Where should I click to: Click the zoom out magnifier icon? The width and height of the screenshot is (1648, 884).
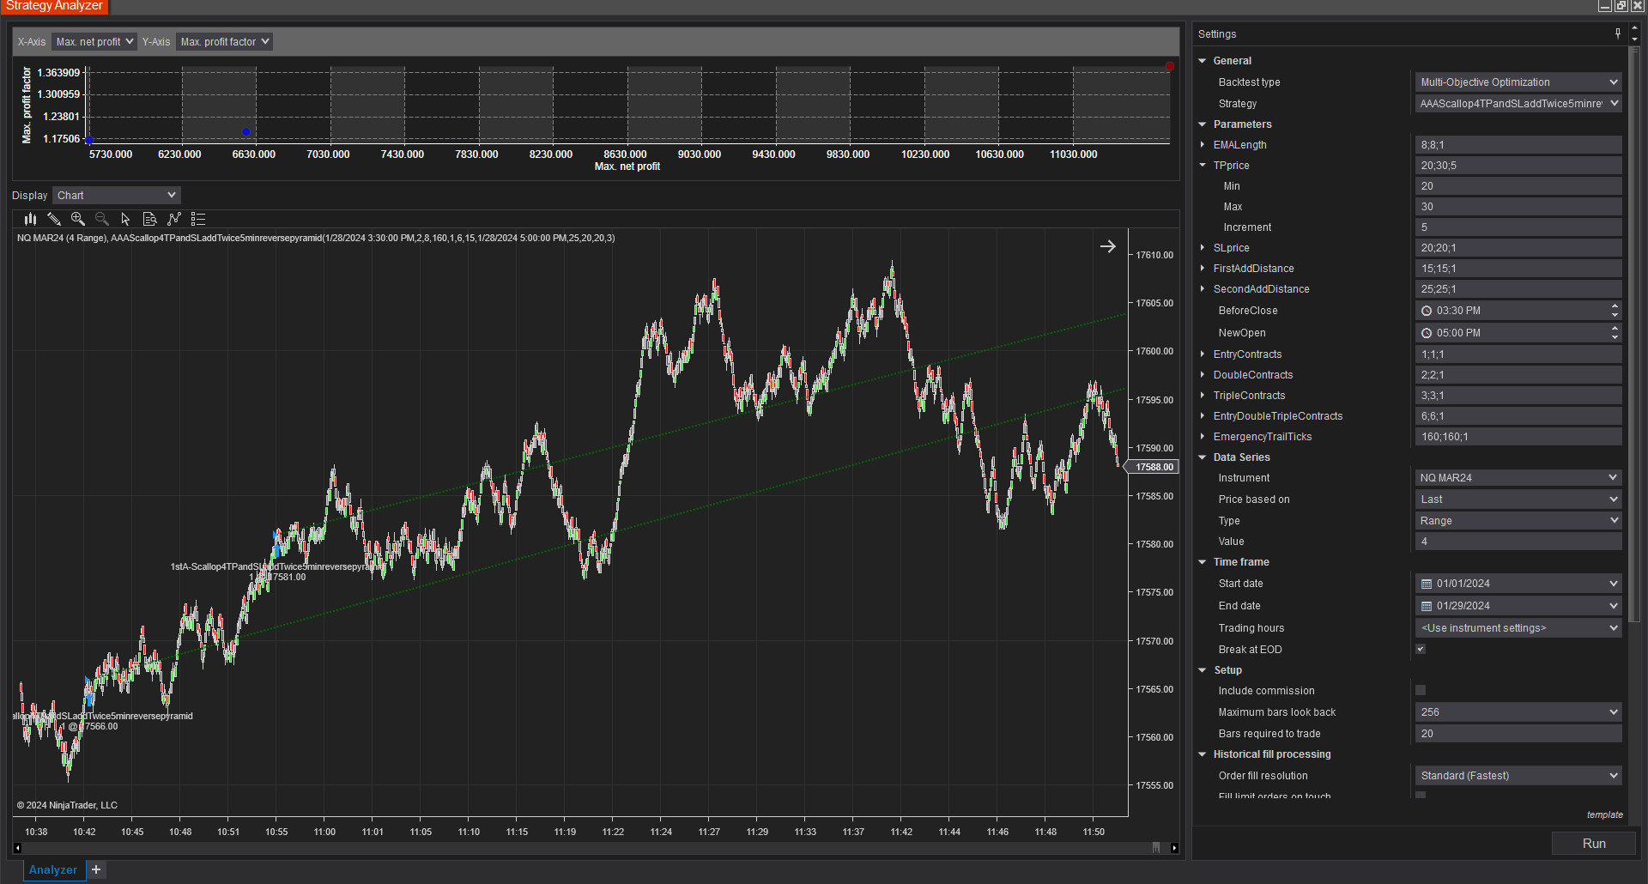[102, 219]
